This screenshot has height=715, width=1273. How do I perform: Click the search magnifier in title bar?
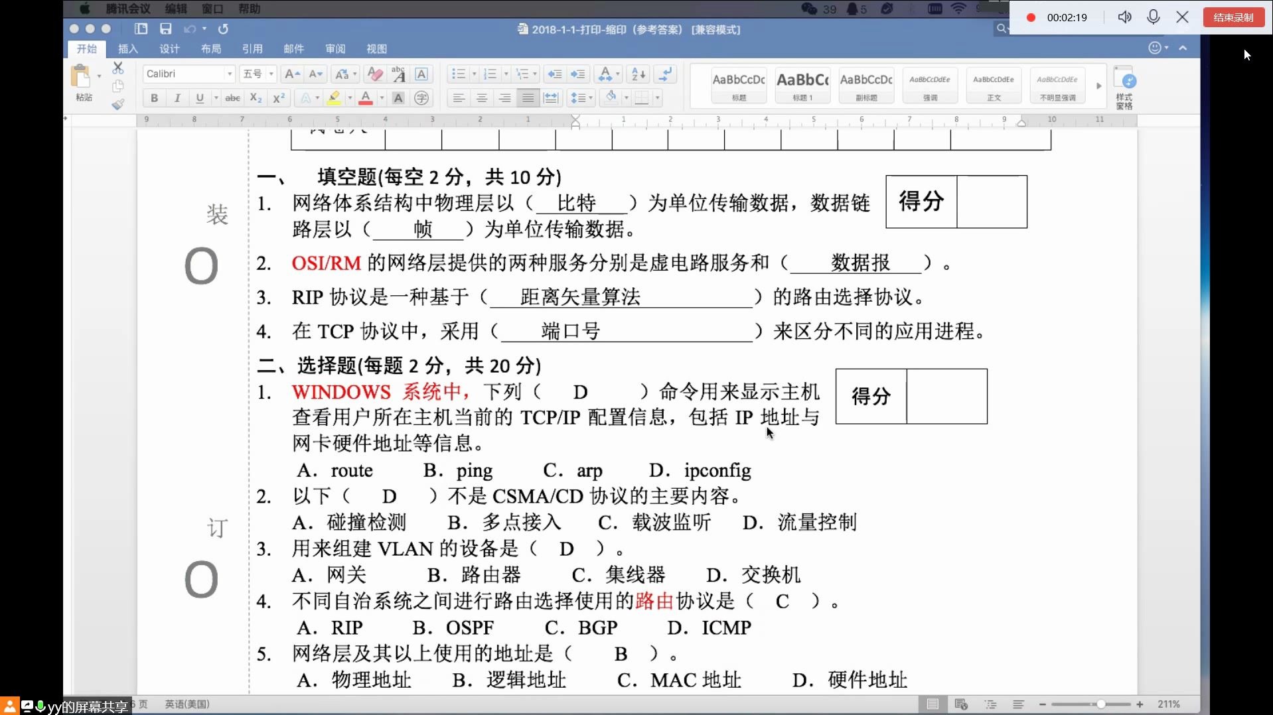click(x=1002, y=29)
